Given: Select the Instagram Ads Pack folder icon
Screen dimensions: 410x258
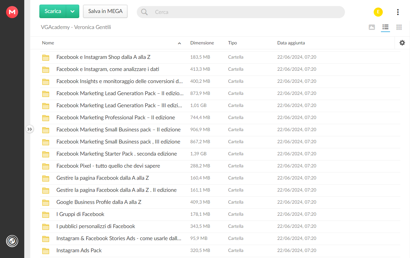Looking at the screenshot, I should click(x=46, y=251).
